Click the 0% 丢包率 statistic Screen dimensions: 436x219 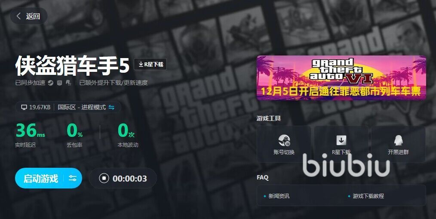pos(74,135)
